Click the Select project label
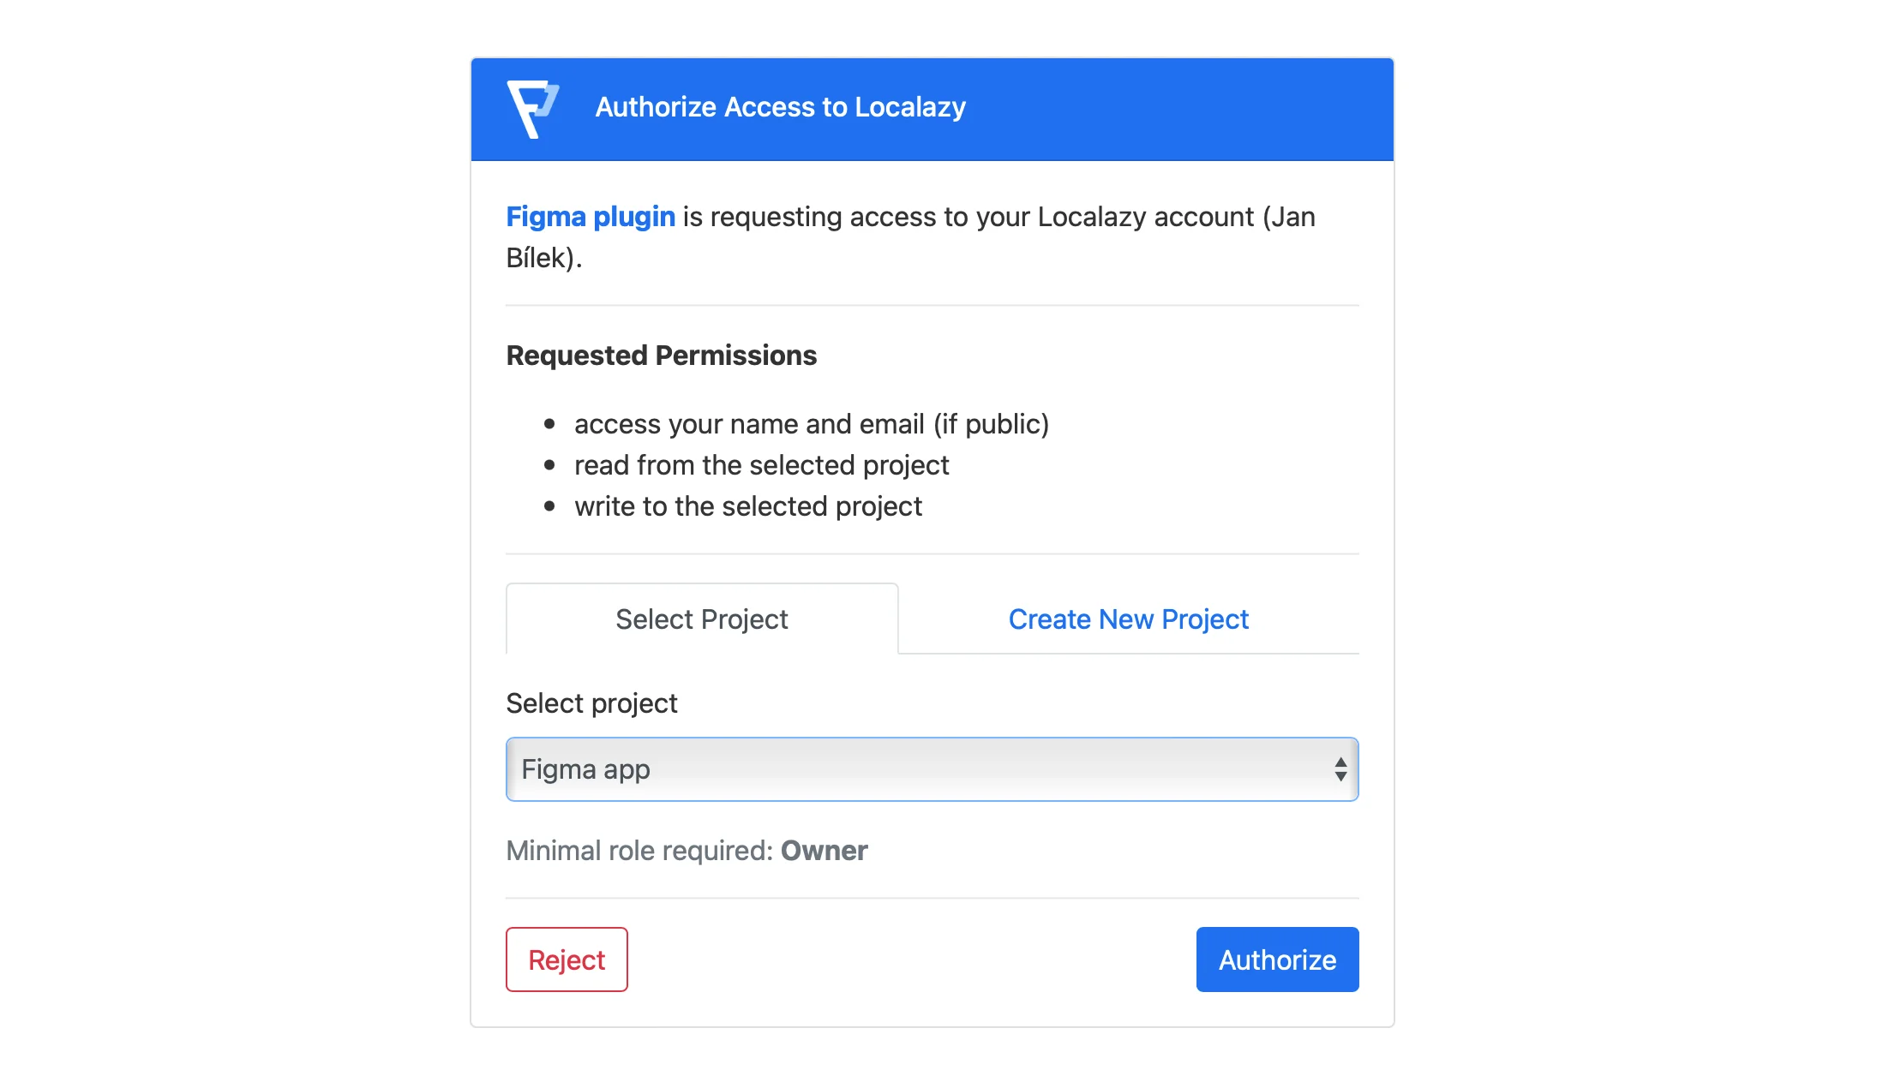Screen dimensions: 1901x1088 tap(591, 702)
